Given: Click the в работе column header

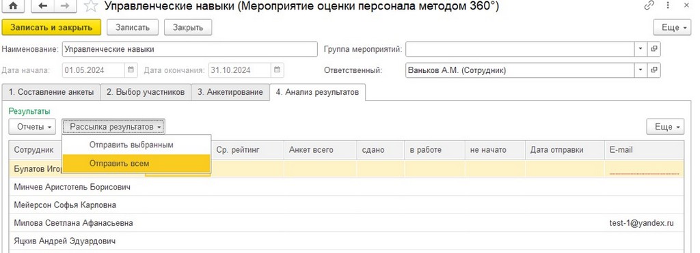Looking at the screenshot, I should point(434,150).
